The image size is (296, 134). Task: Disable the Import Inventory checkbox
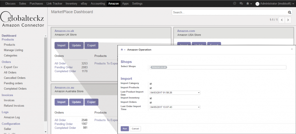pyautogui.click(x=151, y=98)
